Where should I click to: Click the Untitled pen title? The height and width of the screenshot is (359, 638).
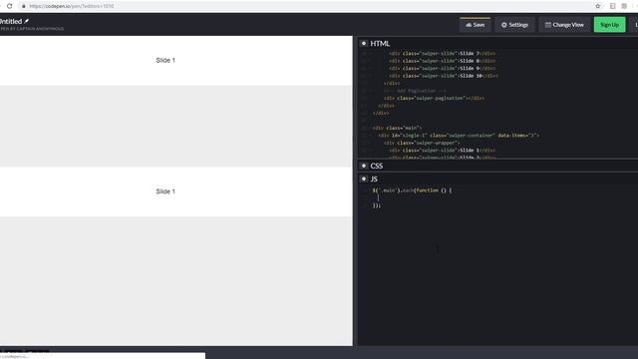pos(11,21)
